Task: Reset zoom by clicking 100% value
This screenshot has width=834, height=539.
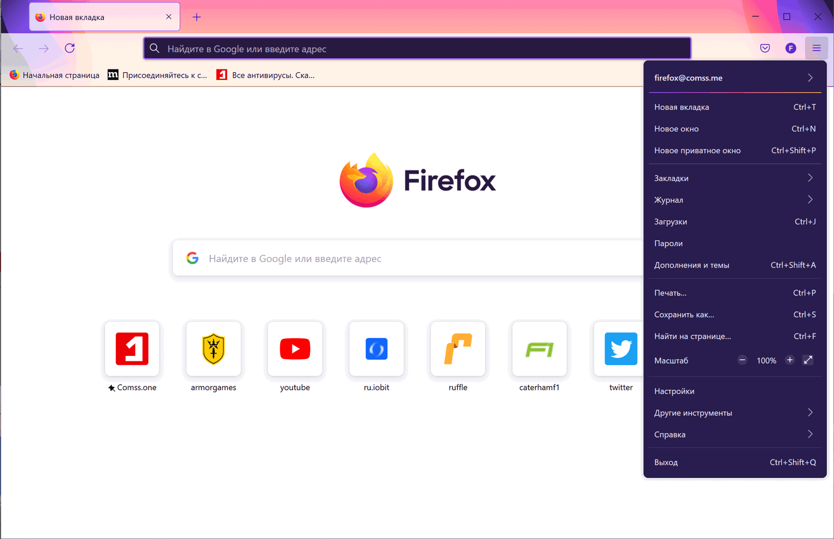Action: pyautogui.click(x=766, y=360)
